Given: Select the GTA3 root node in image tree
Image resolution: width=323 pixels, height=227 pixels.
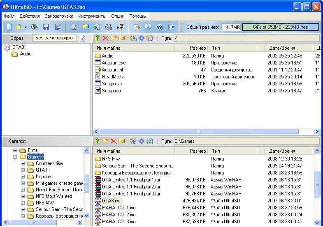Looking at the screenshot, I should [18, 47].
